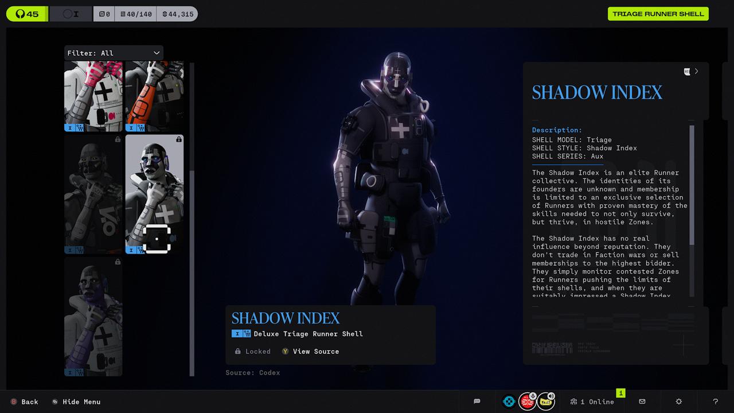The width and height of the screenshot is (734, 413).
Task: Open the mail inbox icon
Action: [642, 402]
